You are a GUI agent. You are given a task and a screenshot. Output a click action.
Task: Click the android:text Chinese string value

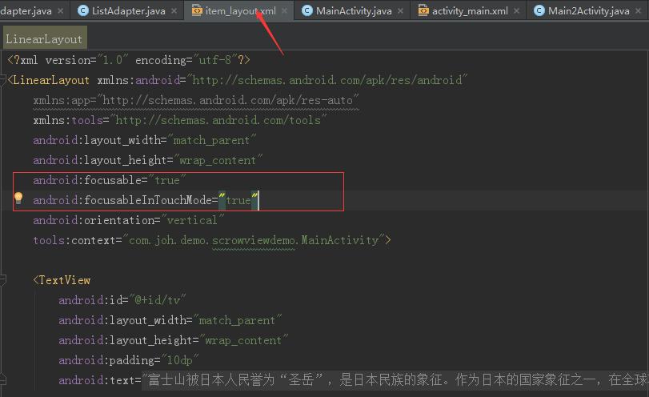coord(395,380)
